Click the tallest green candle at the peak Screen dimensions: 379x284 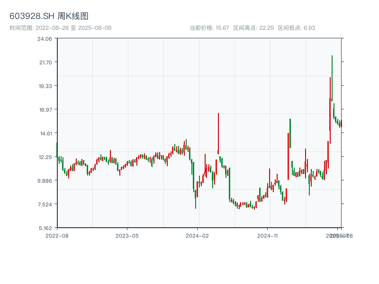click(332, 78)
